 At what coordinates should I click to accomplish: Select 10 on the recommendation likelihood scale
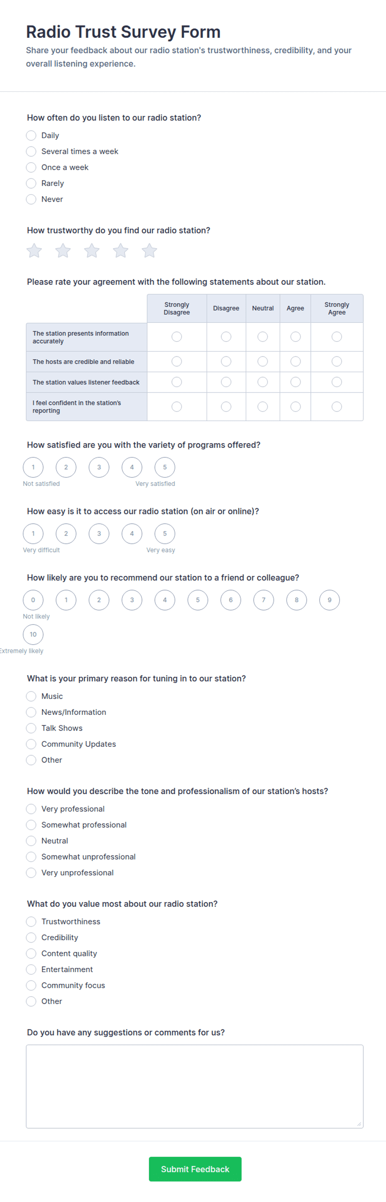pyautogui.click(x=33, y=634)
